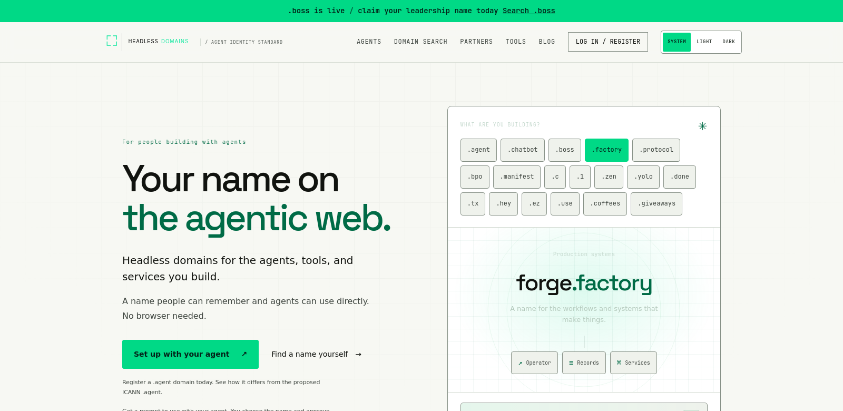This screenshot has height=411, width=843.
Task: Select the .agent extension chip
Action: pos(478,150)
